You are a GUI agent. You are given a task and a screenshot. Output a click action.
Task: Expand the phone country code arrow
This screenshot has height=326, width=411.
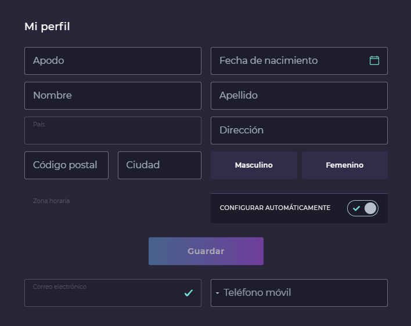pyautogui.click(x=217, y=293)
